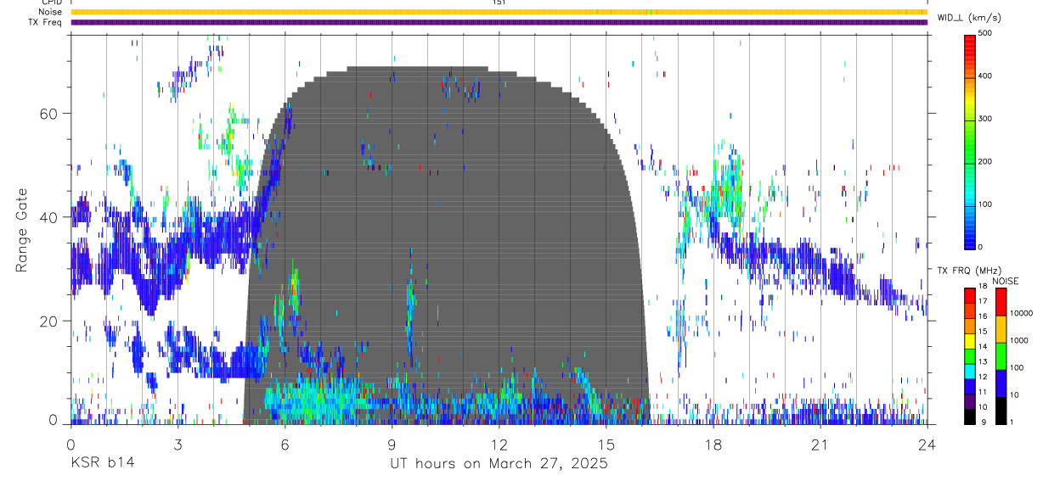Click x-axis tick label '12'
1043x481 pixels.
pos(499,445)
